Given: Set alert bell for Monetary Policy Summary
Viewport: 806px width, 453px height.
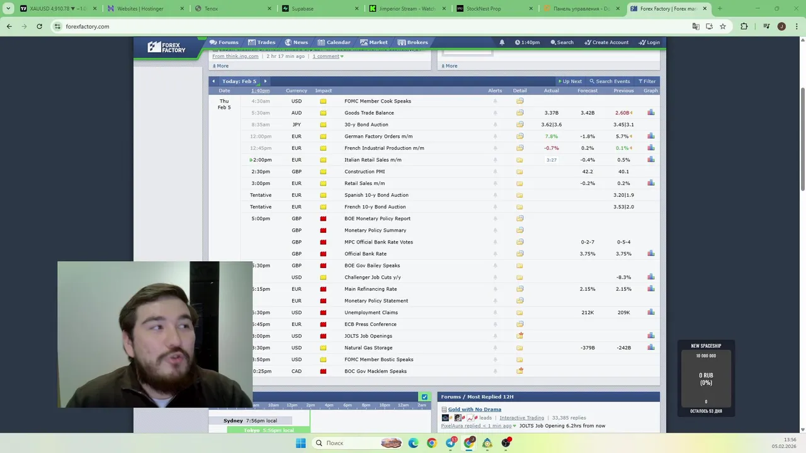Looking at the screenshot, I should (x=495, y=230).
